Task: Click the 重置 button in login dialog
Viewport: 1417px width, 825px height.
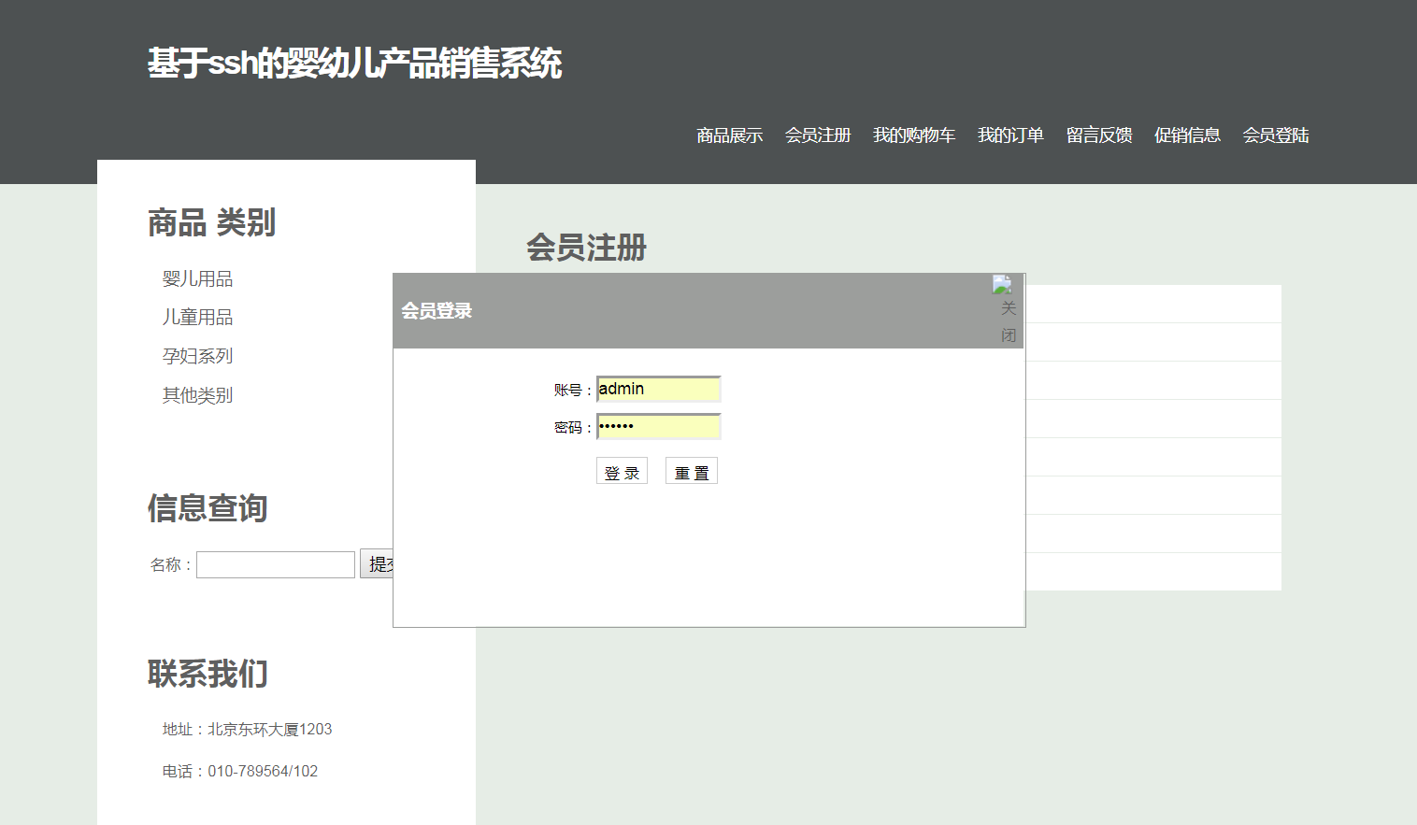Action: click(692, 471)
